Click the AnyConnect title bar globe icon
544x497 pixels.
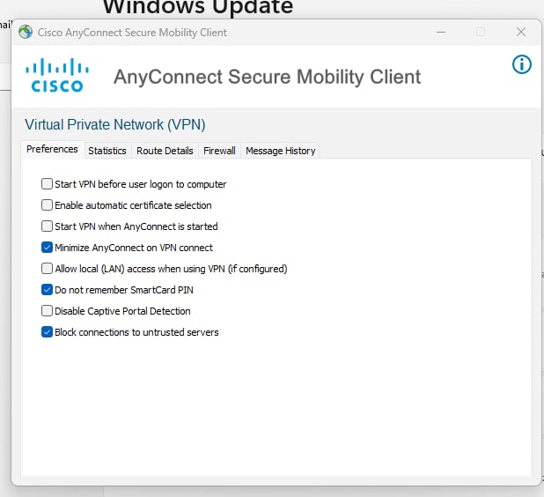[26, 33]
